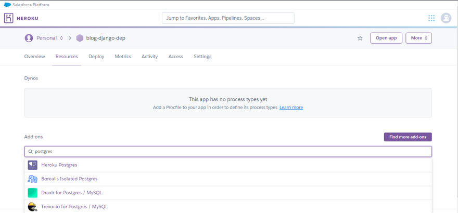Follow the Learn more link
Screen dimensions: 458x213
(x=291, y=108)
